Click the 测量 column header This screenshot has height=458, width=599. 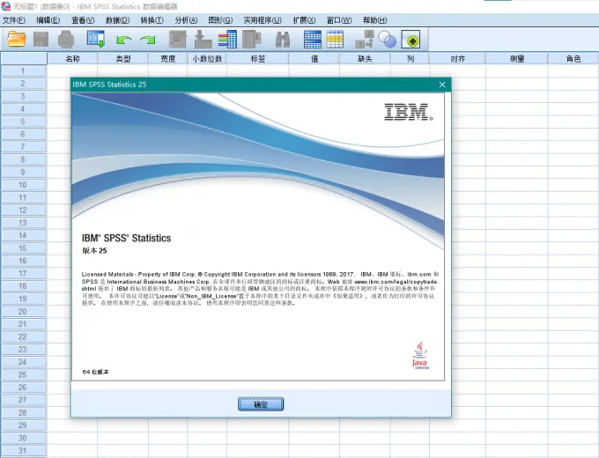click(517, 58)
